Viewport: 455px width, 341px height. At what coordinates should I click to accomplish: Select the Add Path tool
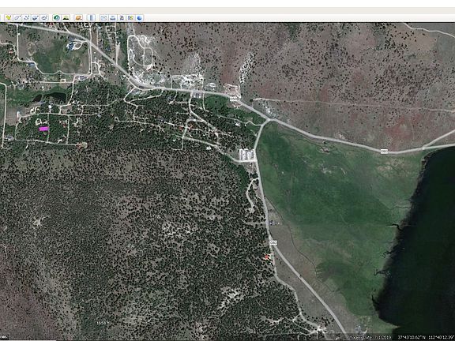tap(26, 17)
